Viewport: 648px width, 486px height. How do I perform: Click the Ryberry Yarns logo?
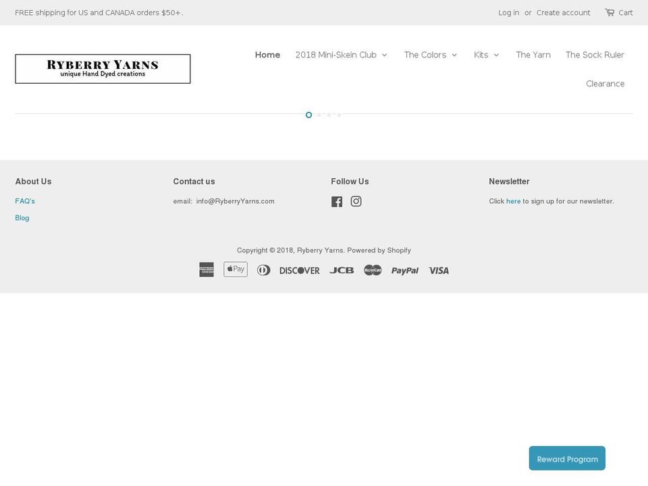[103, 69]
